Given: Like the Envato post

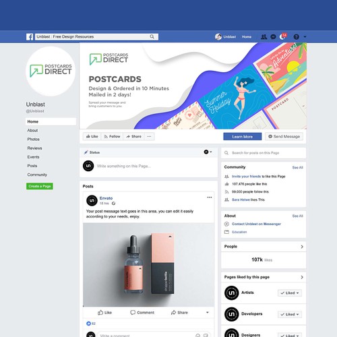Looking at the screenshot, I should 104,313.
